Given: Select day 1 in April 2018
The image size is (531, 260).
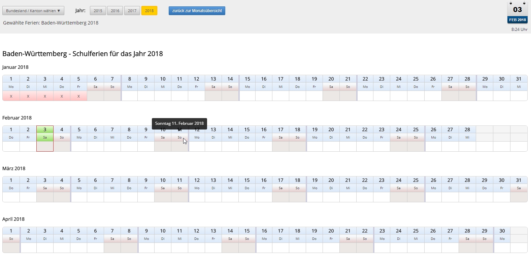Looking at the screenshot, I should point(11,231).
